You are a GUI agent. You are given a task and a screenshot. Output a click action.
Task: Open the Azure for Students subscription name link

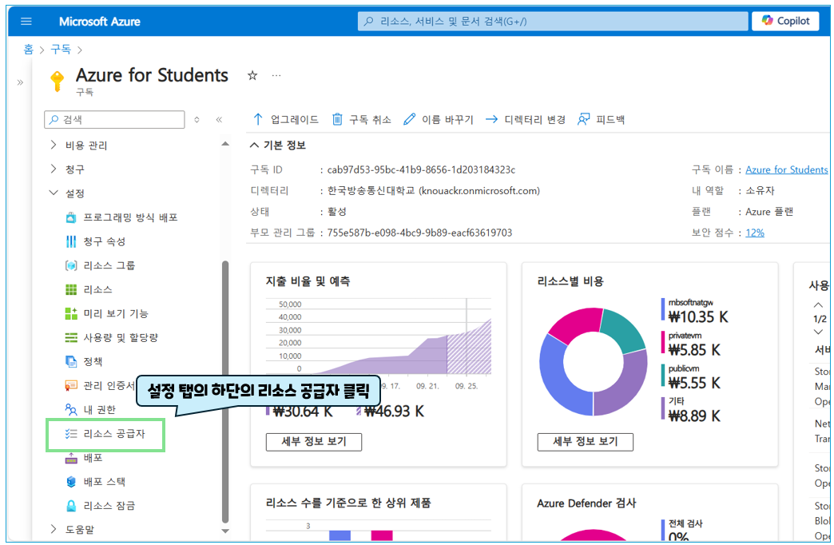pyautogui.click(x=786, y=169)
